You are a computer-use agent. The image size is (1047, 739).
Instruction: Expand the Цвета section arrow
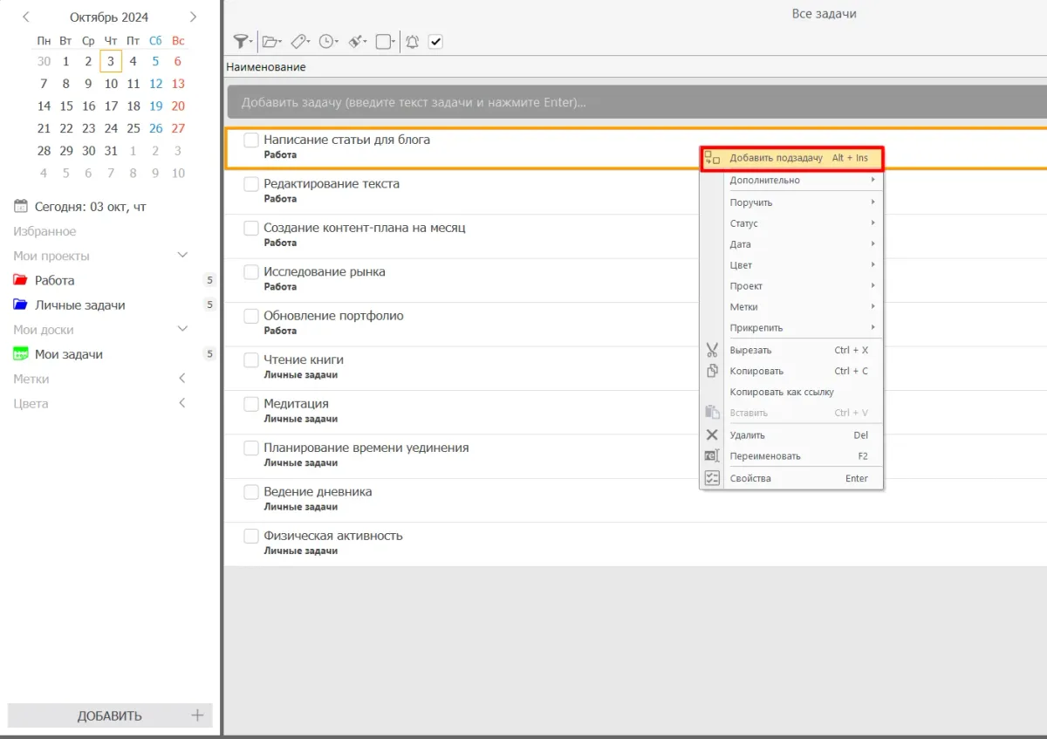point(182,403)
